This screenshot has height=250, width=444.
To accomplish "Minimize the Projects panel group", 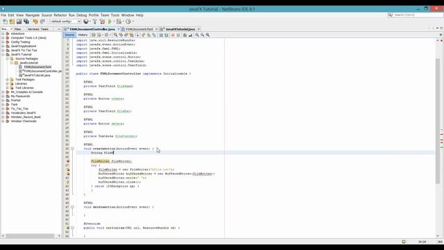I will click(x=59, y=29).
